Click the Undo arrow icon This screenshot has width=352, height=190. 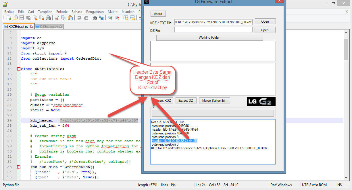[x=79, y=18]
